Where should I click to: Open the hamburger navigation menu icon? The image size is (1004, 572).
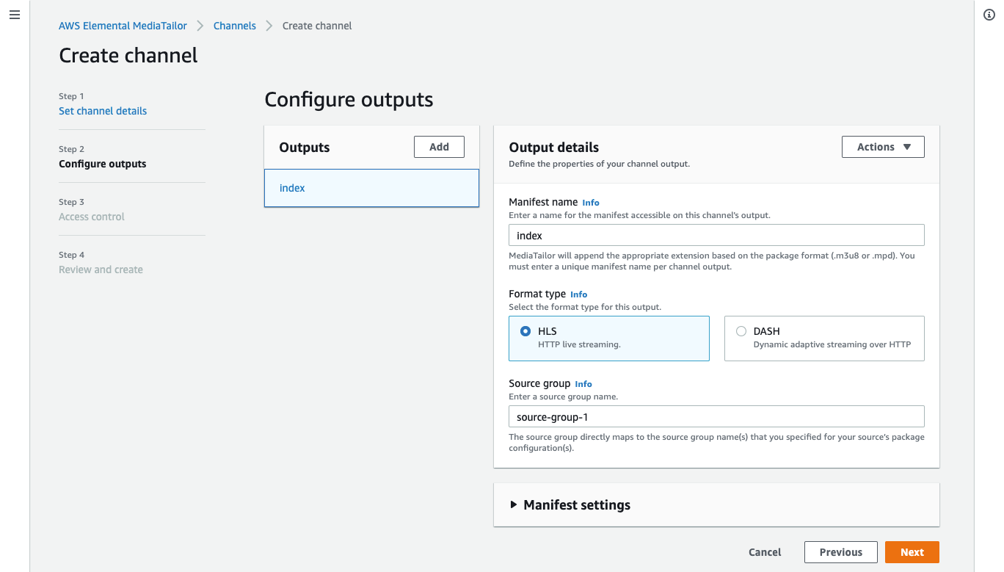[15, 15]
